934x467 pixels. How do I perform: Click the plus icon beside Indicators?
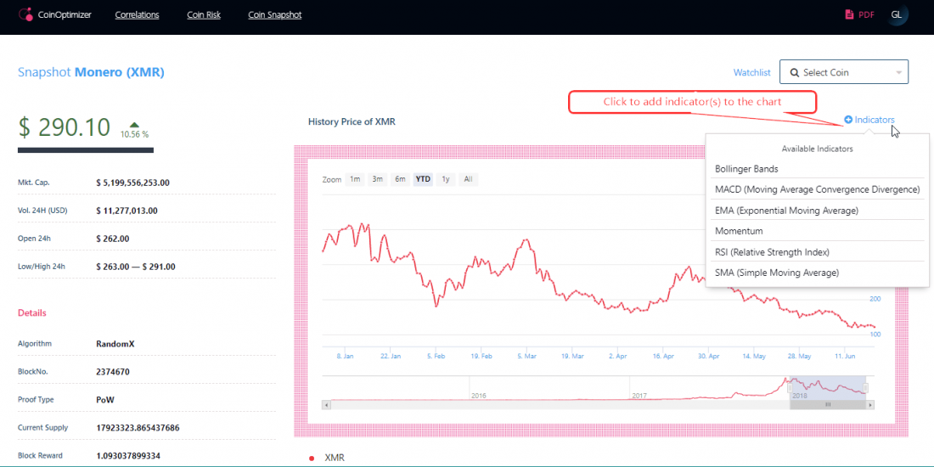tap(848, 120)
